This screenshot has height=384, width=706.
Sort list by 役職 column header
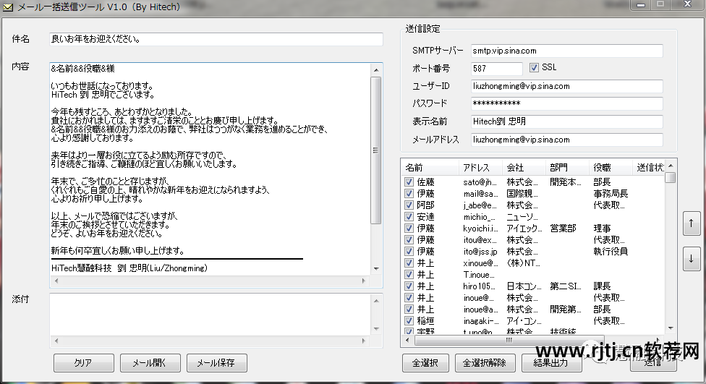(610, 168)
